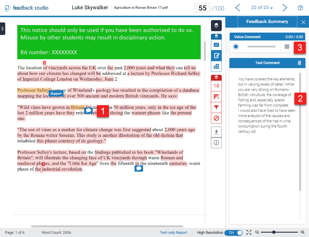This screenshot has height=237, width=309.
Task: Select the Feedback Summary edit icon
Action: pos(216,56)
